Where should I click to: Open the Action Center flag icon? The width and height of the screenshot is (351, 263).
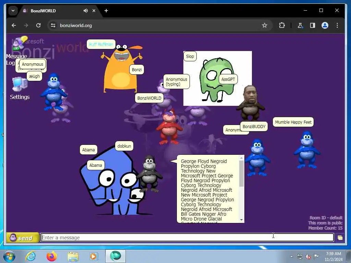click(316, 256)
